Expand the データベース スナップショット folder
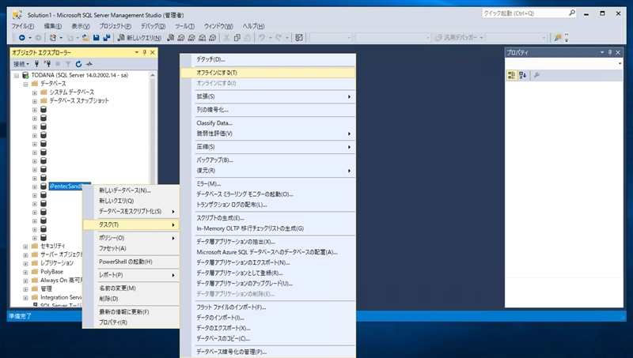The width and height of the screenshot is (633, 358). pyautogui.click(x=34, y=101)
